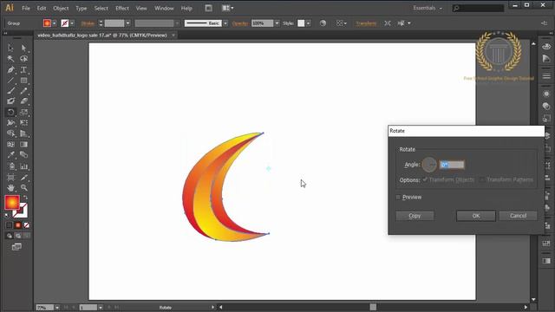Screen dimensions: 555x312
Task: Click Cancel in the Rotate dialog
Action: (x=519, y=216)
